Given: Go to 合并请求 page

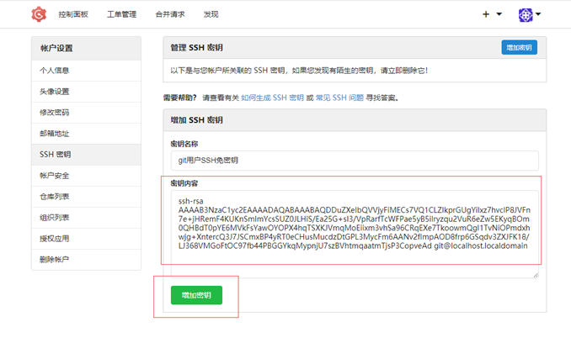Looking at the screenshot, I should click(x=170, y=14).
